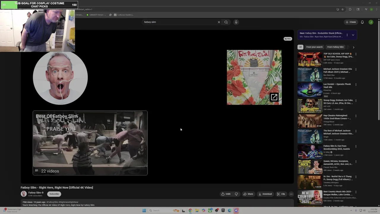
Task: Open File Explorer from taskbar
Action: pos(197,210)
